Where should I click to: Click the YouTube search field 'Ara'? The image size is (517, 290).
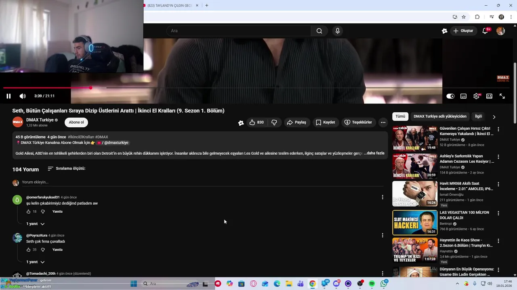coord(239,31)
